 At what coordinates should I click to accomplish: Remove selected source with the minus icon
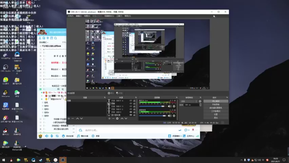click(x=113, y=118)
